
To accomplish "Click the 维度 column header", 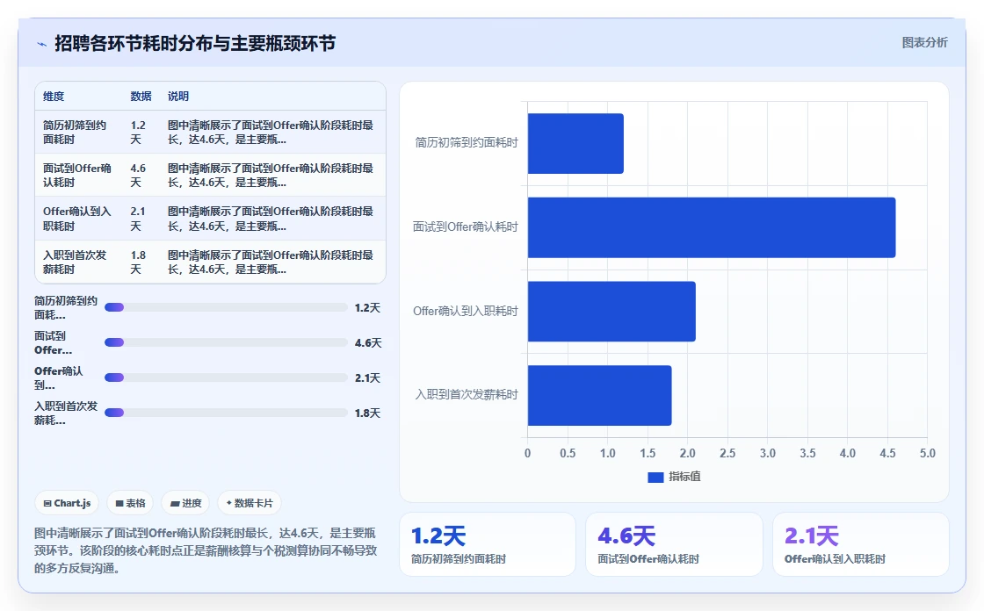I will [x=54, y=97].
